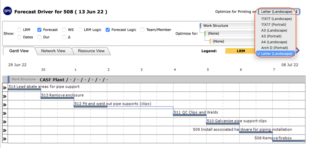Open the second-level (None) optimize dropdown

coord(230,33)
